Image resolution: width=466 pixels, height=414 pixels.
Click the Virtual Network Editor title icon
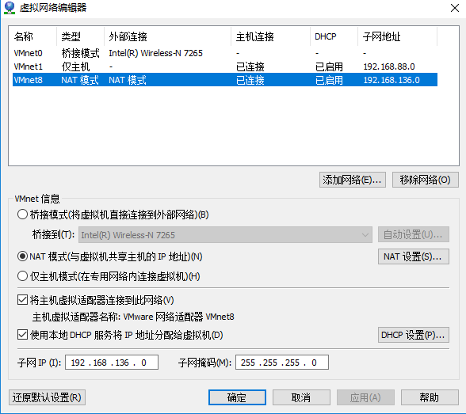10,8
